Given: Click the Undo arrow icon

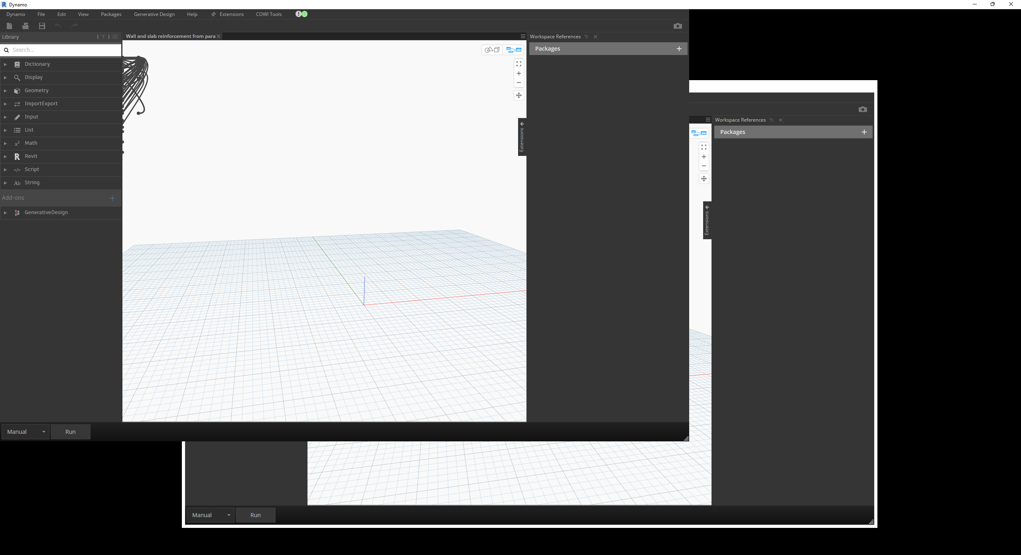Looking at the screenshot, I should pos(58,26).
